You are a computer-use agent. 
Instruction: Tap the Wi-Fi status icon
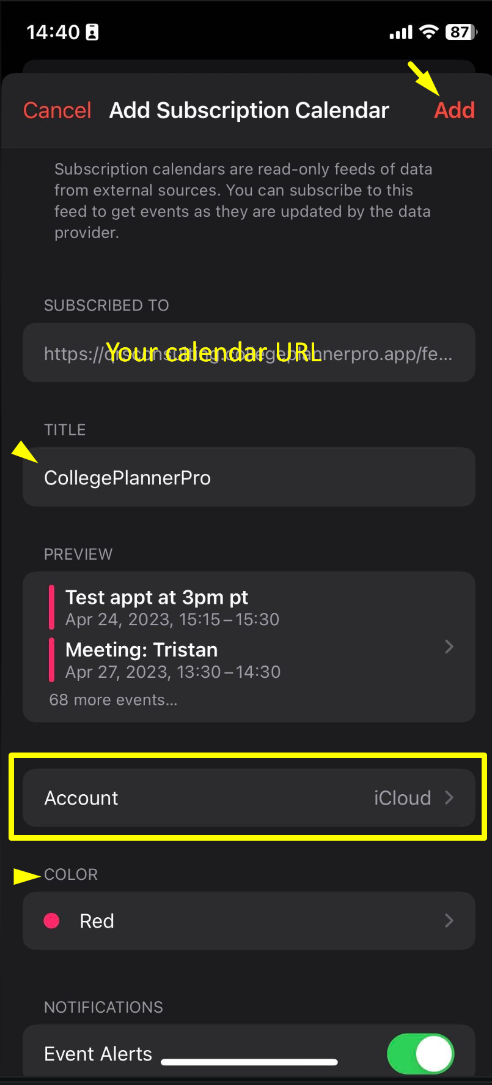pos(430,32)
